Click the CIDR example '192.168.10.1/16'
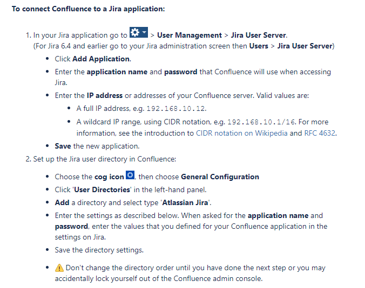The height and width of the screenshot is (288, 365). (261, 122)
